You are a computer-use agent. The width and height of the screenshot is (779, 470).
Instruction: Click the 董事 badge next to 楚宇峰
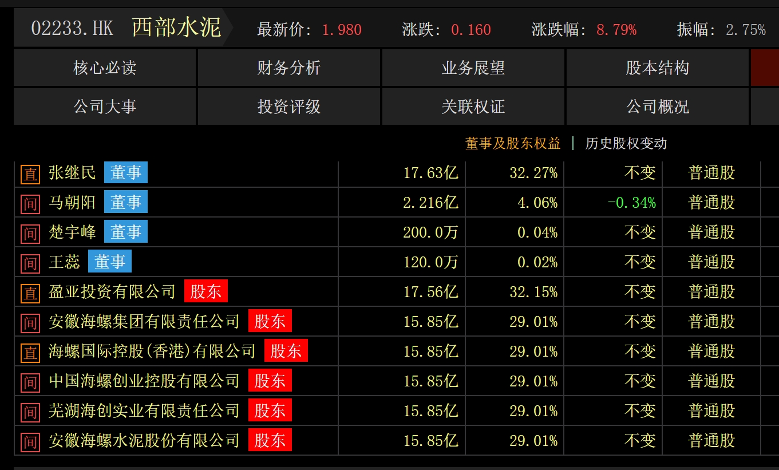126,232
